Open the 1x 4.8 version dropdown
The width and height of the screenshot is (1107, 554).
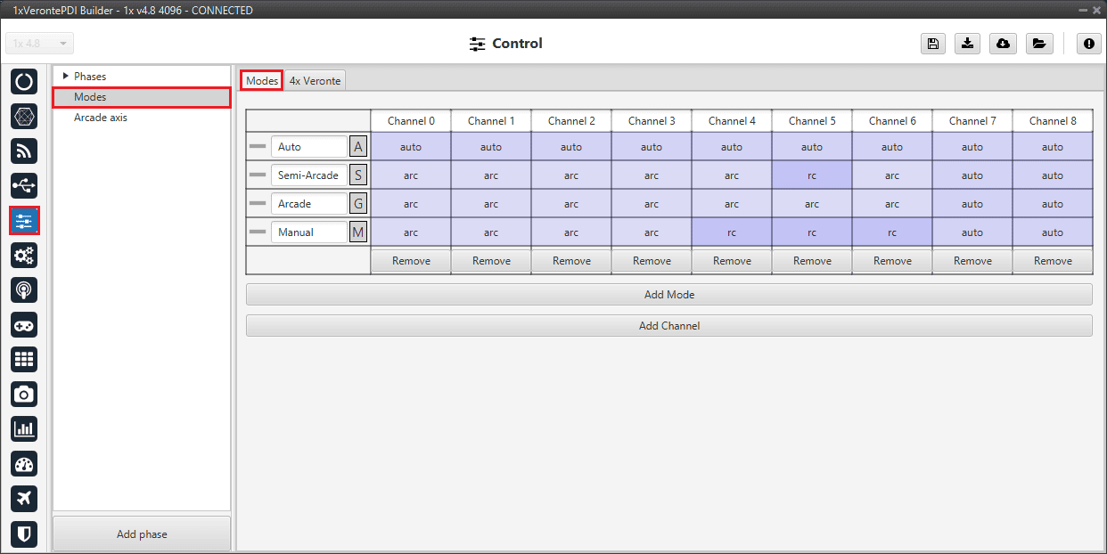pyautogui.click(x=40, y=44)
